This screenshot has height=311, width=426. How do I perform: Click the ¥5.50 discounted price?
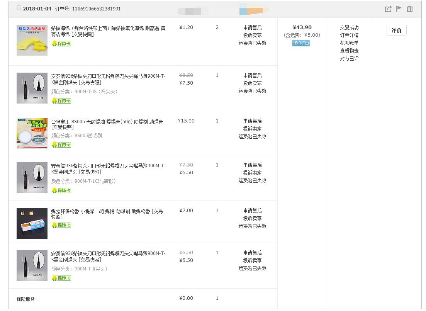pos(186,260)
